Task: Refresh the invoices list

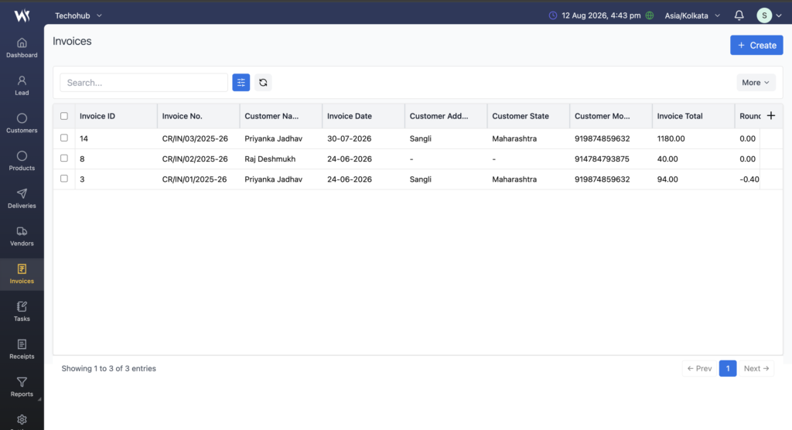Action: tap(263, 82)
